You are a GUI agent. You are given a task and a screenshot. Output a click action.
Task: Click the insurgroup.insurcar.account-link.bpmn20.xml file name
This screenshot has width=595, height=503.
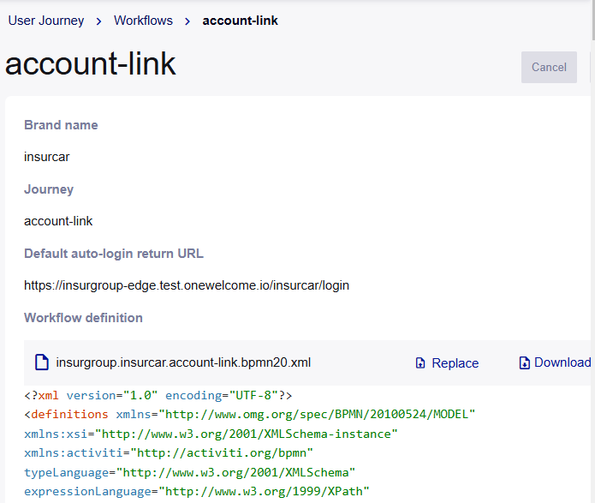click(x=183, y=362)
